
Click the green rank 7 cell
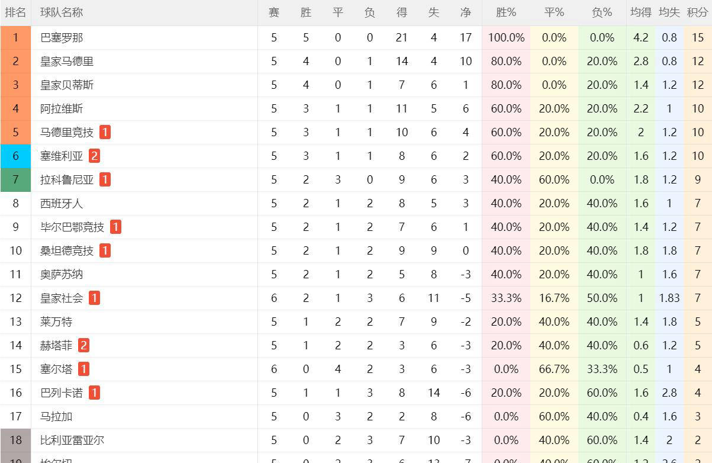point(15,179)
